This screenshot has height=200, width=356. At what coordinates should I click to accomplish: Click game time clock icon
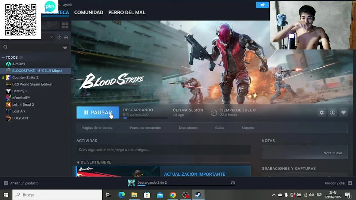pyautogui.click(x=214, y=112)
